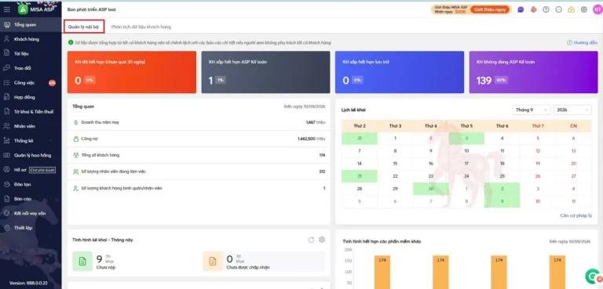The height and width of the screenshot is (289, 603).
Task: Open the blue chat bubble icon
Action: coord(521,9)
